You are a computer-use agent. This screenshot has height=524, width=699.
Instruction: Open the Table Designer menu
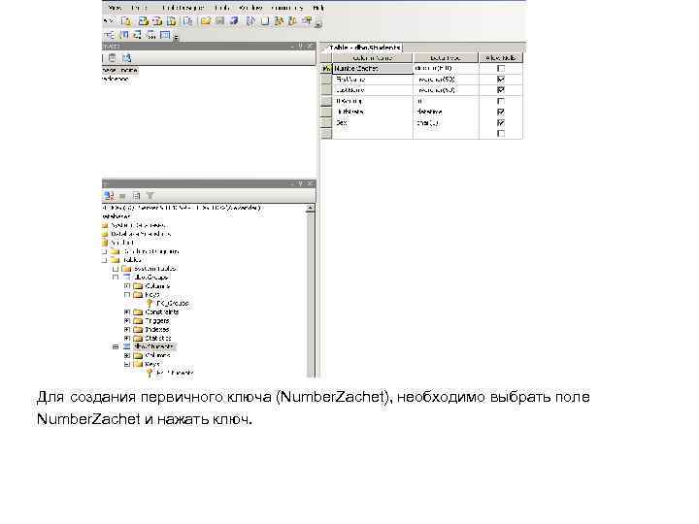click(183, 8)
